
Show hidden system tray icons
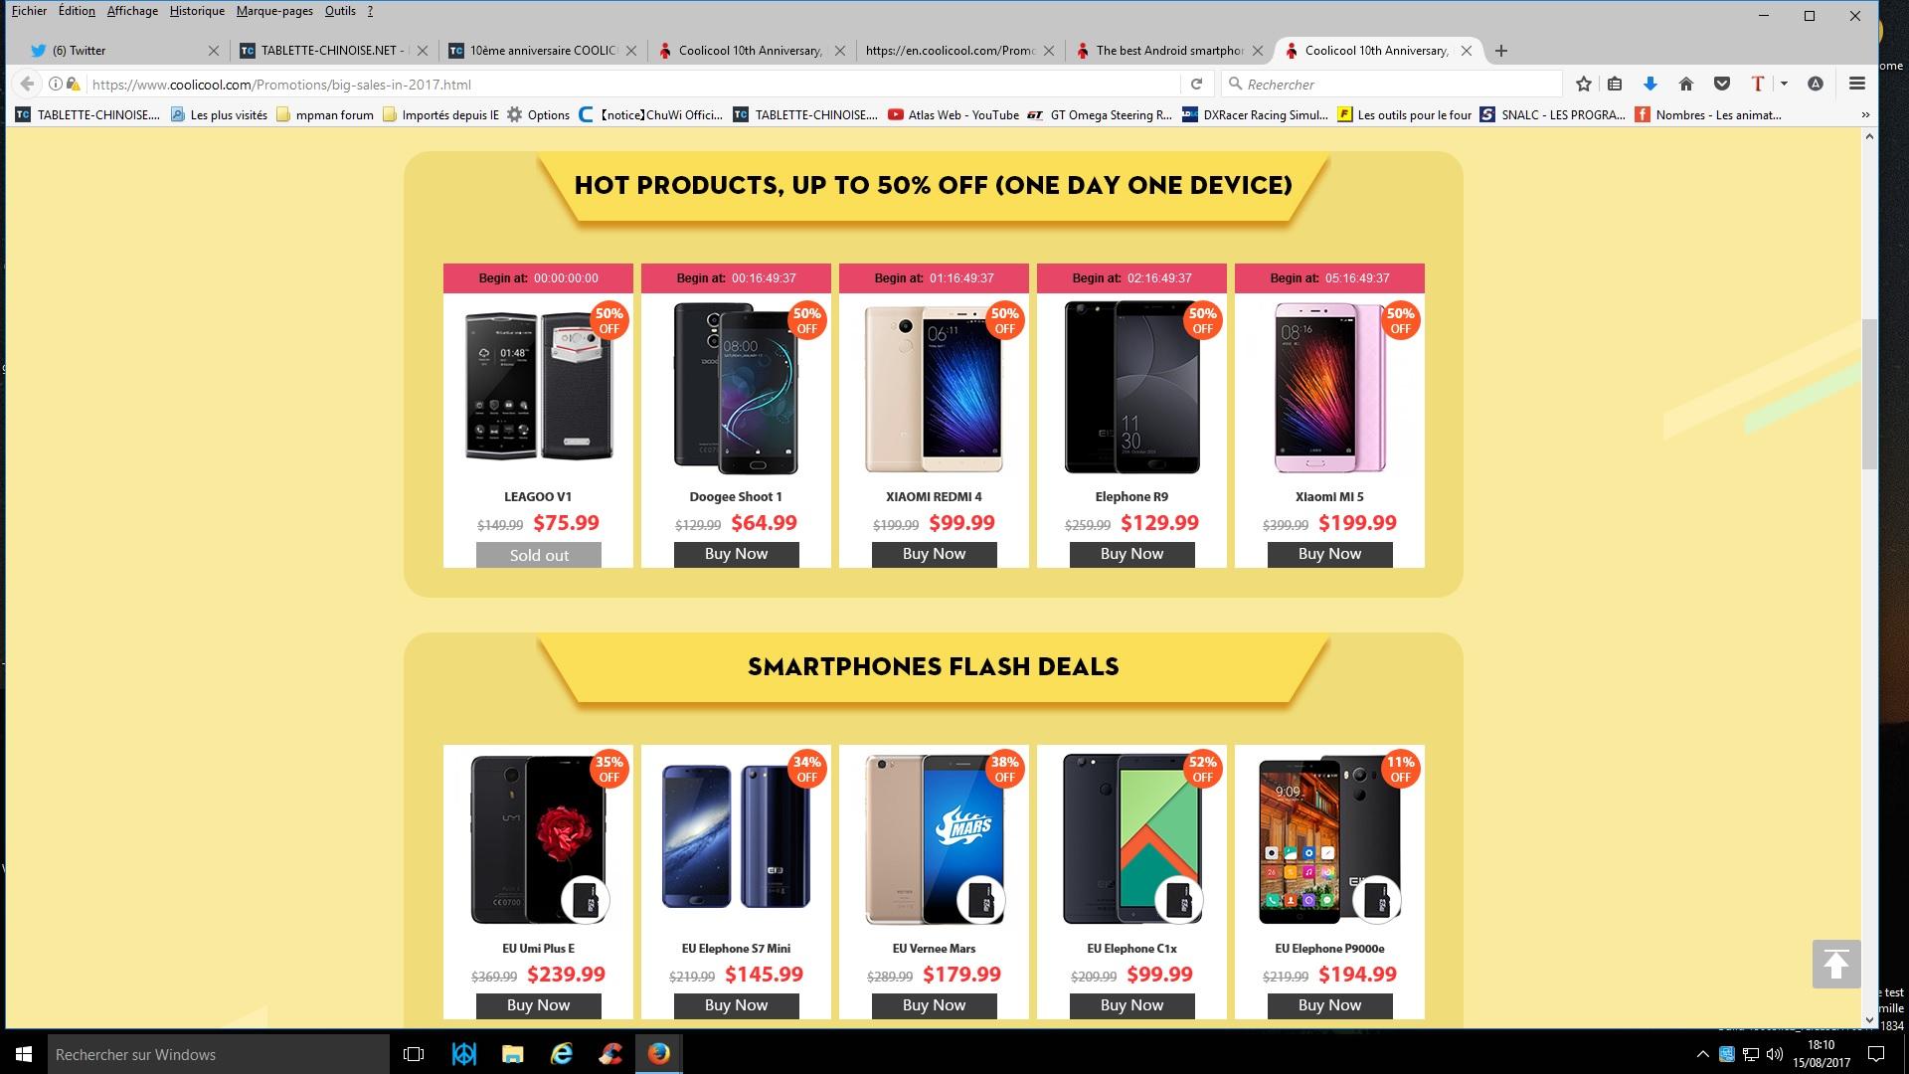1702,1054
